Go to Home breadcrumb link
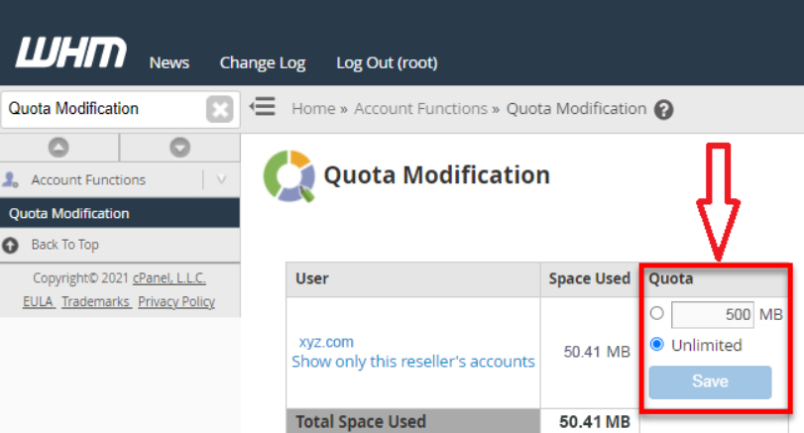804x433 pixels. 313,109
